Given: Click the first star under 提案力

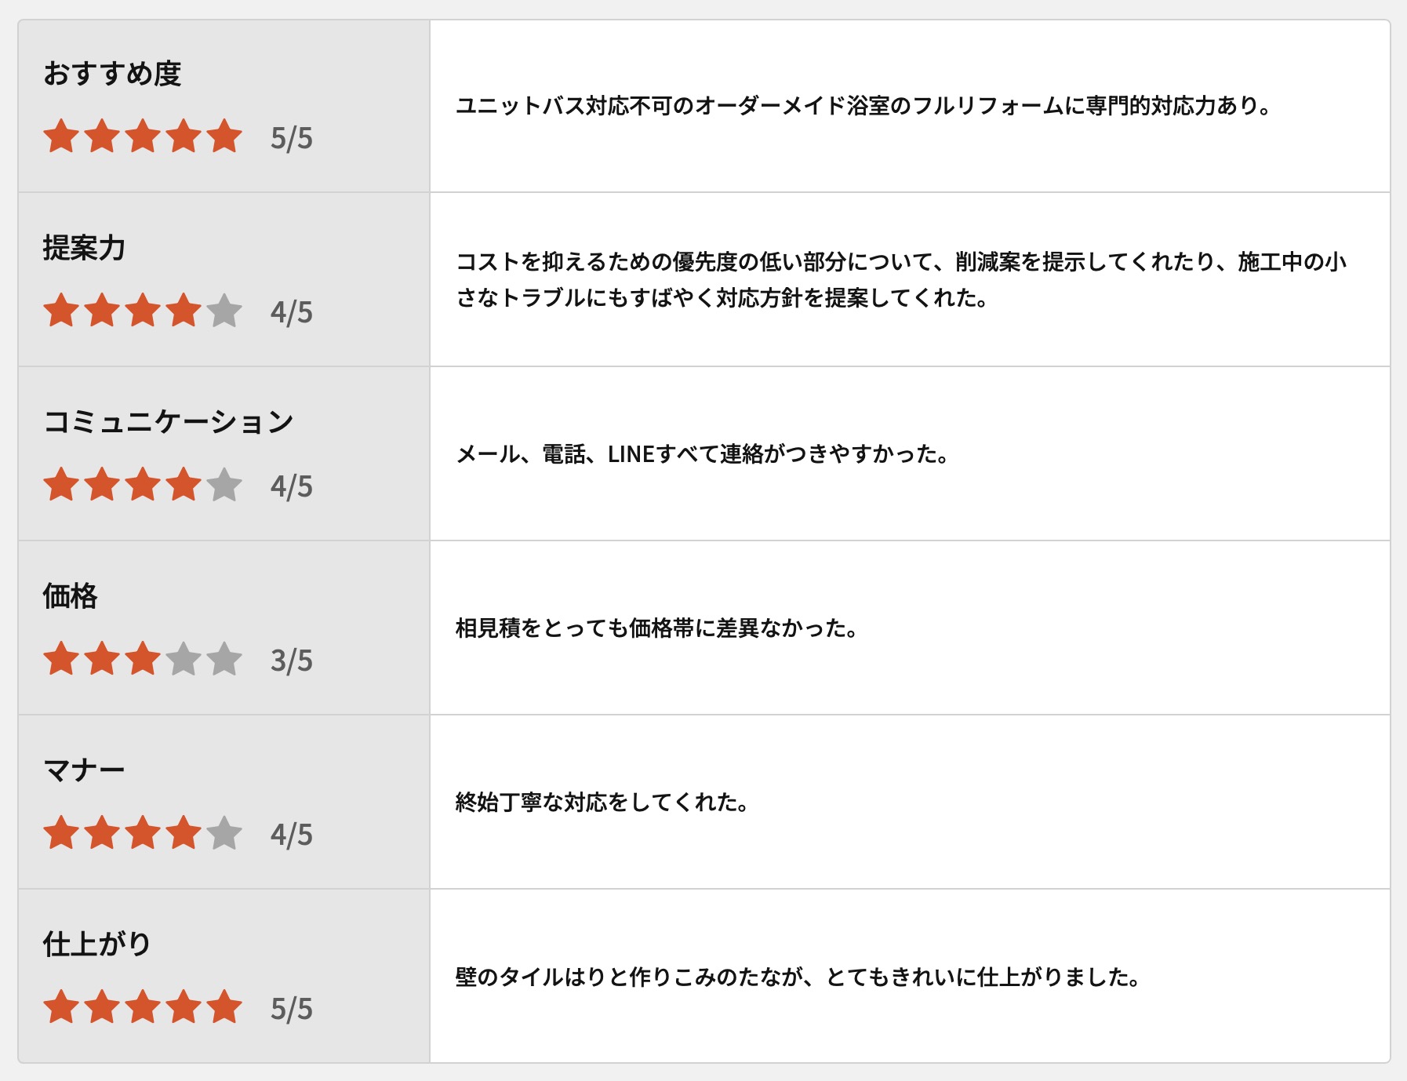Looking at the screenshot, I should pyautogui.click(x=61, y=311).
